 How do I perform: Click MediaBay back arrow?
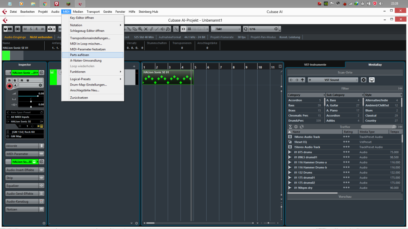pyautogui.click(x=291, y=80)
